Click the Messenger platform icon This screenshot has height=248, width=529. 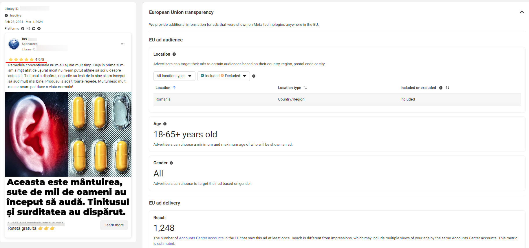pyautogui.click(x=39, y=28)
